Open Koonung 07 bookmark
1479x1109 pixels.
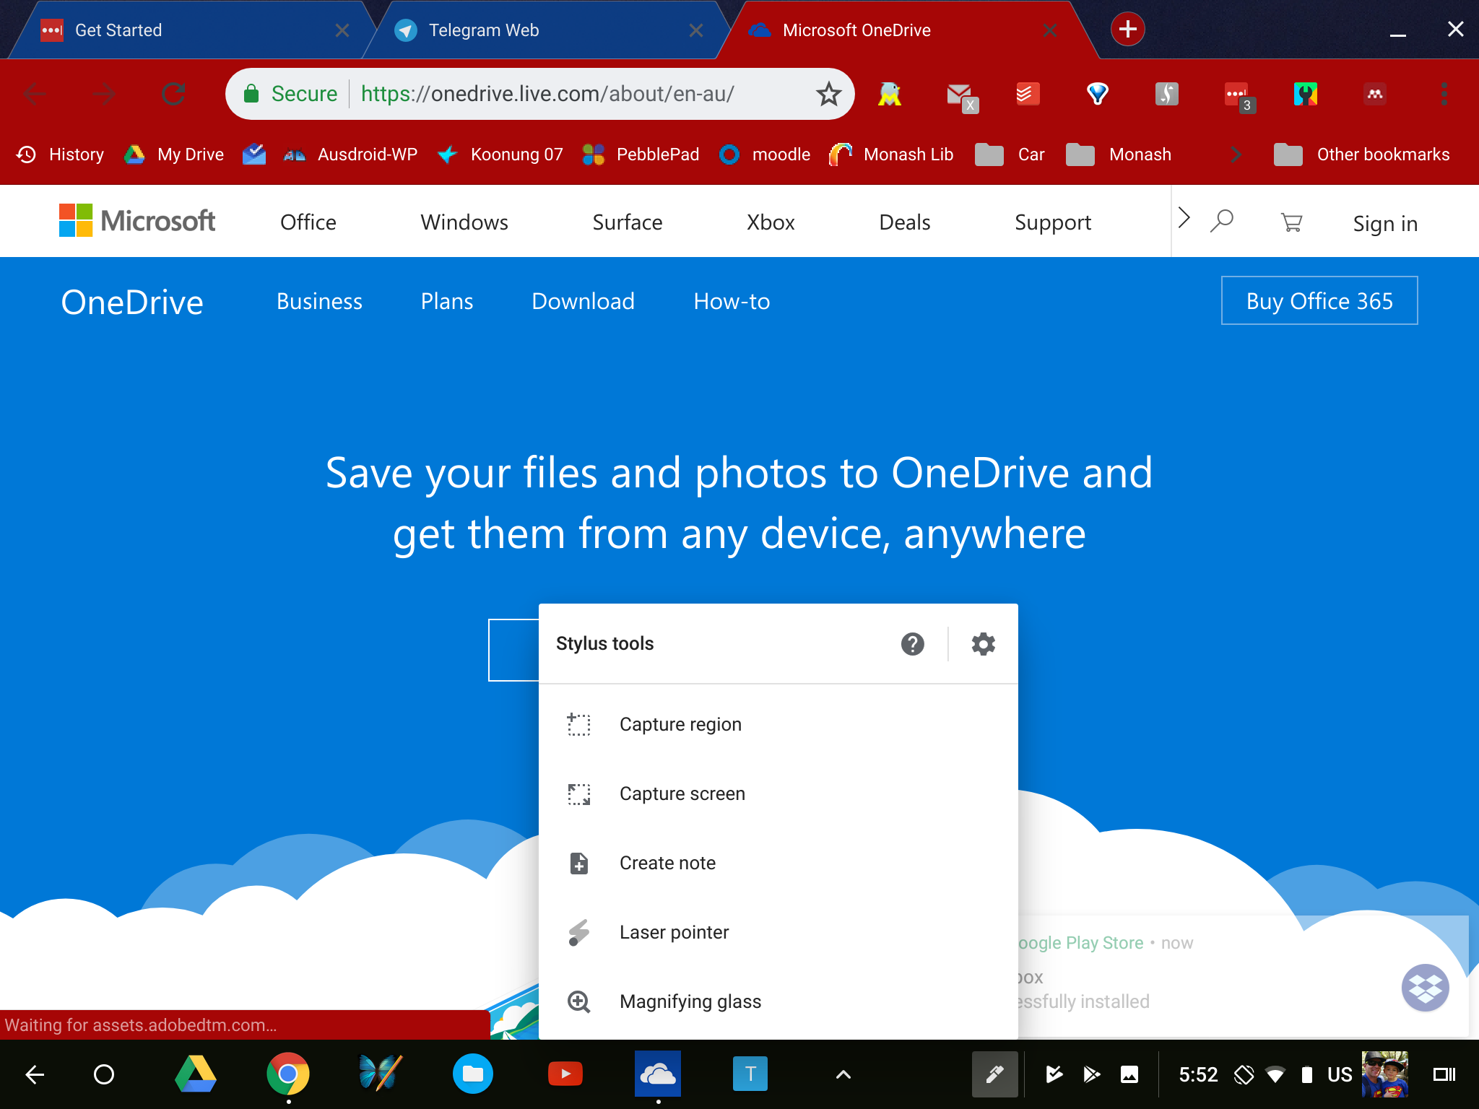coord(500,155)
